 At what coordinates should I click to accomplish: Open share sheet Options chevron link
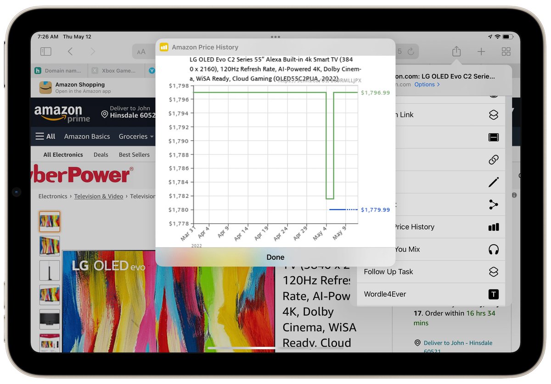(x=427, y=84)
